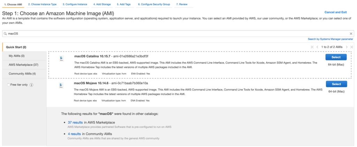This screenshot has height=147, width=357.
Task: Jump to last page of AMIs
Action: pos(351,47)
